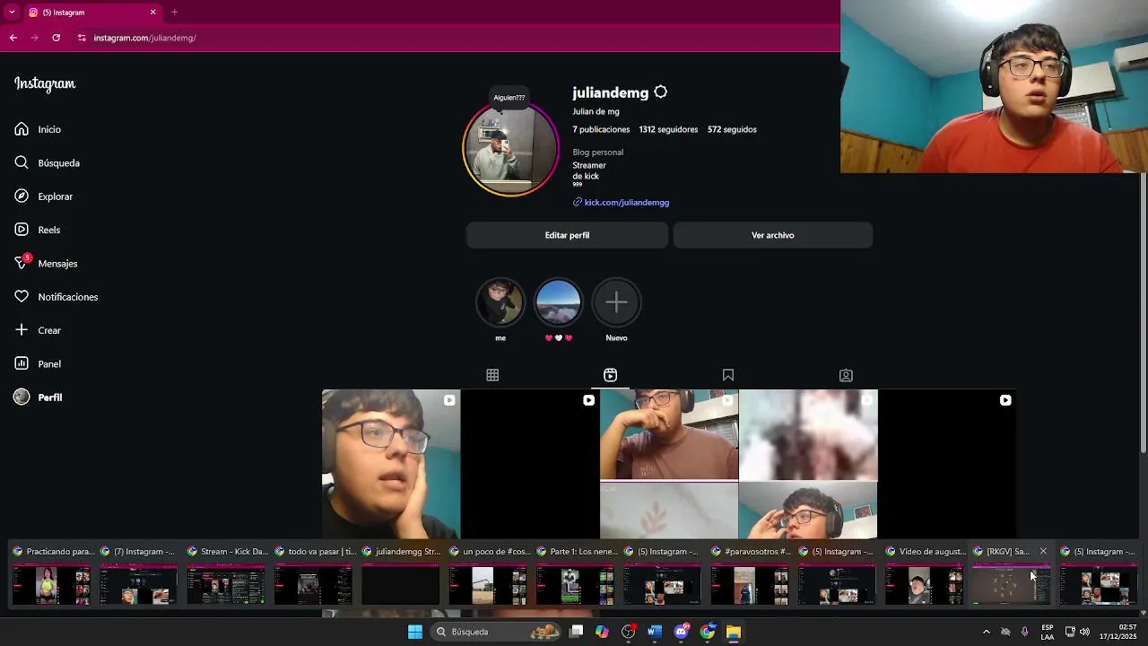Open the volume and network tray icons
Viewport: 1148px width, 646px height.
click(x=1076, y=632)
